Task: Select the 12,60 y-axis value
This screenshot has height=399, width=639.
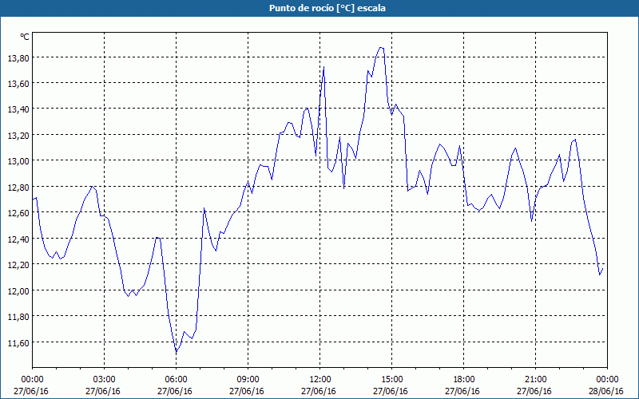Action: pos(18,213)
